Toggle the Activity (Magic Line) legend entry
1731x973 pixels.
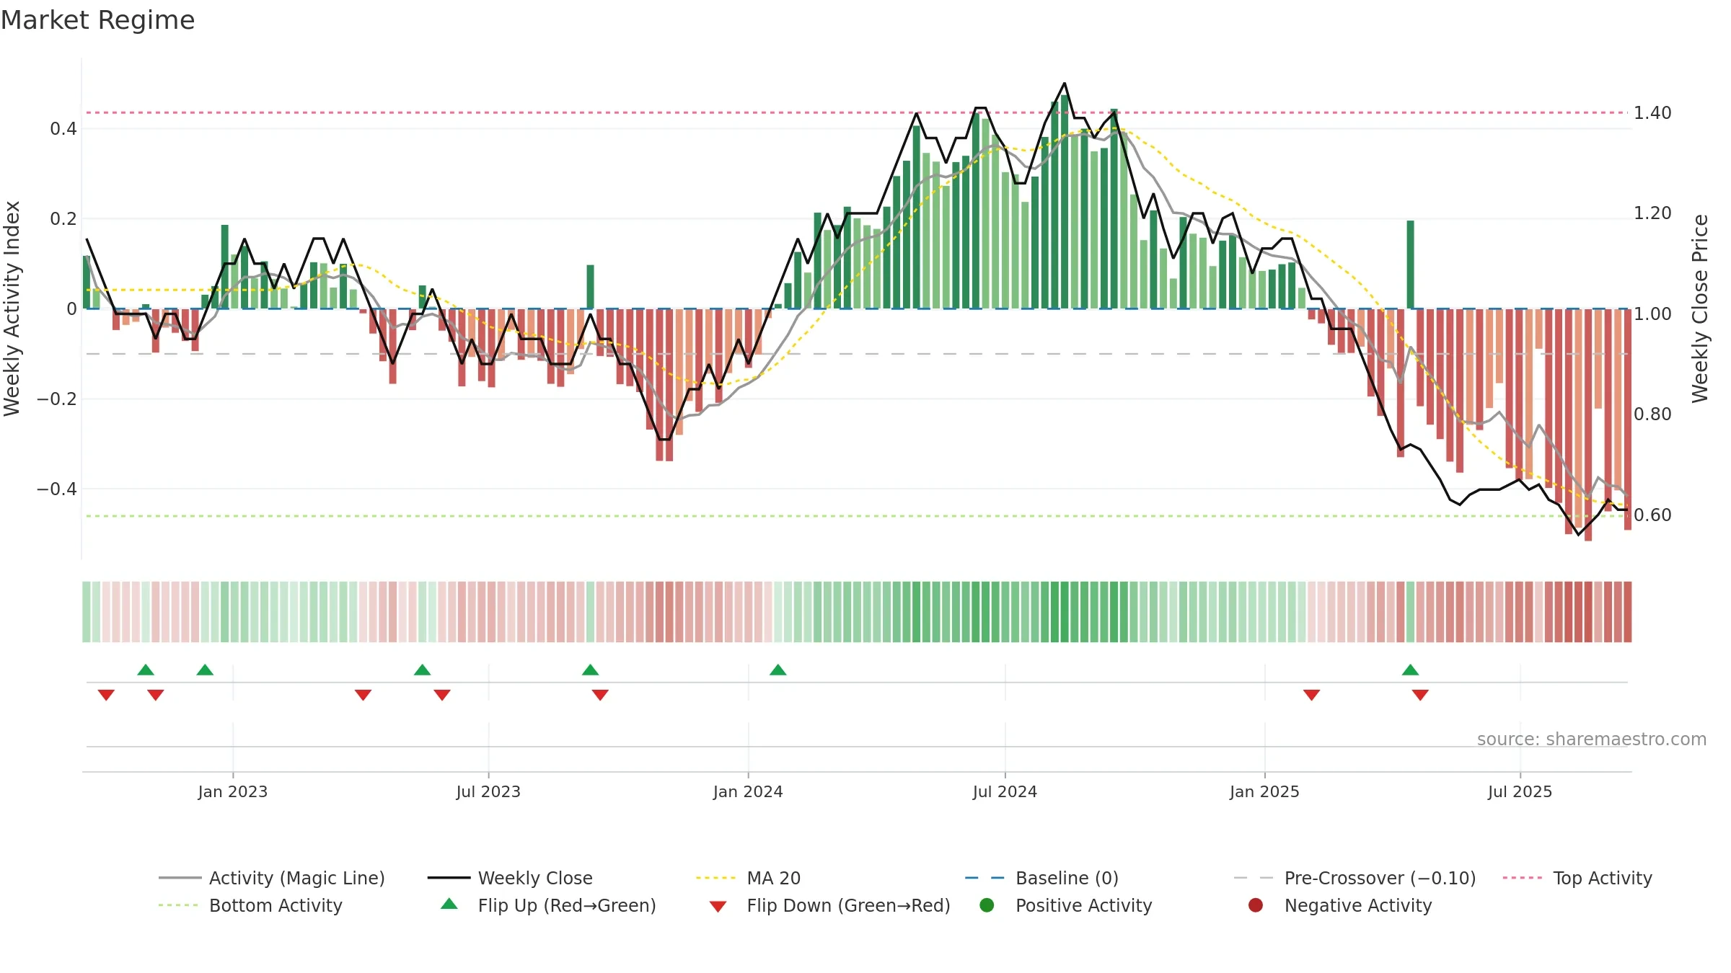[x=272, y=878]
